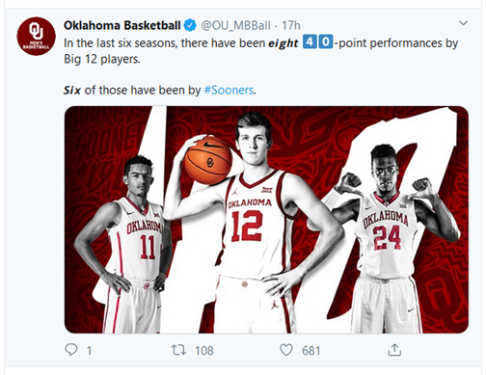Click the 0 keycap emoji in tweet

click(325, 42)
